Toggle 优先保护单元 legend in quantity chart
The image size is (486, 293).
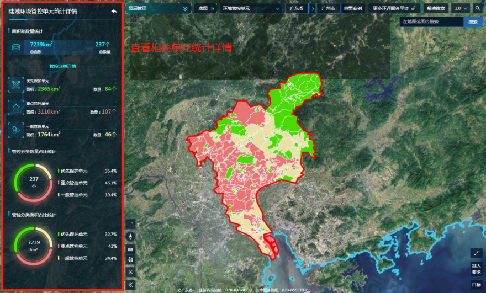coord(73,171)
